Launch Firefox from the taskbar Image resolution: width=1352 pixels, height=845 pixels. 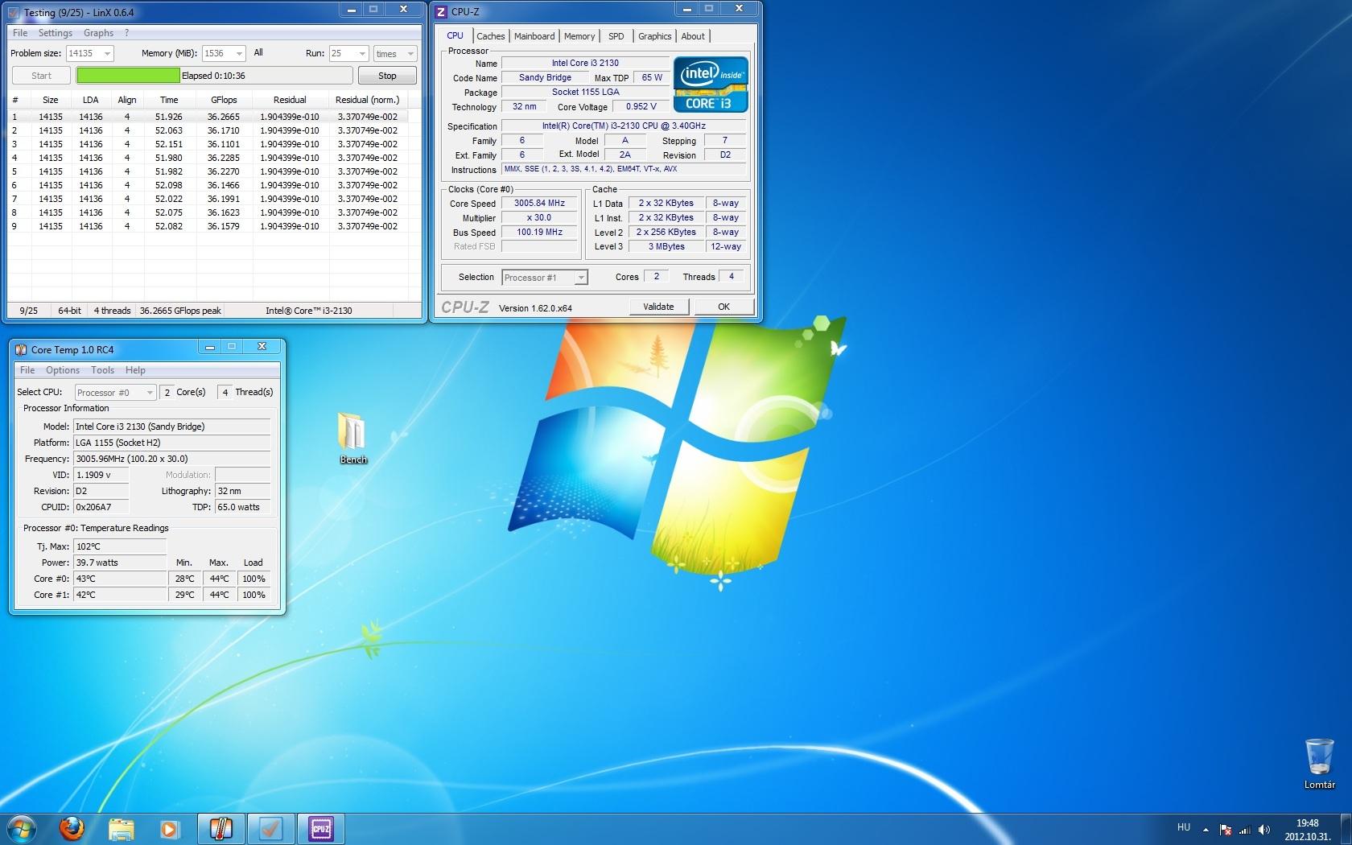click(72, 828)
